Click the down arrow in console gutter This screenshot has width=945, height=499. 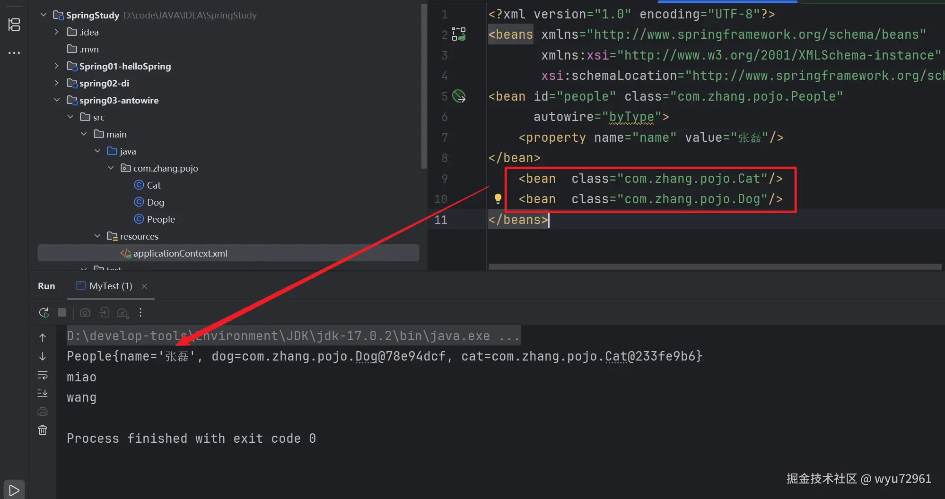point(43,356)
